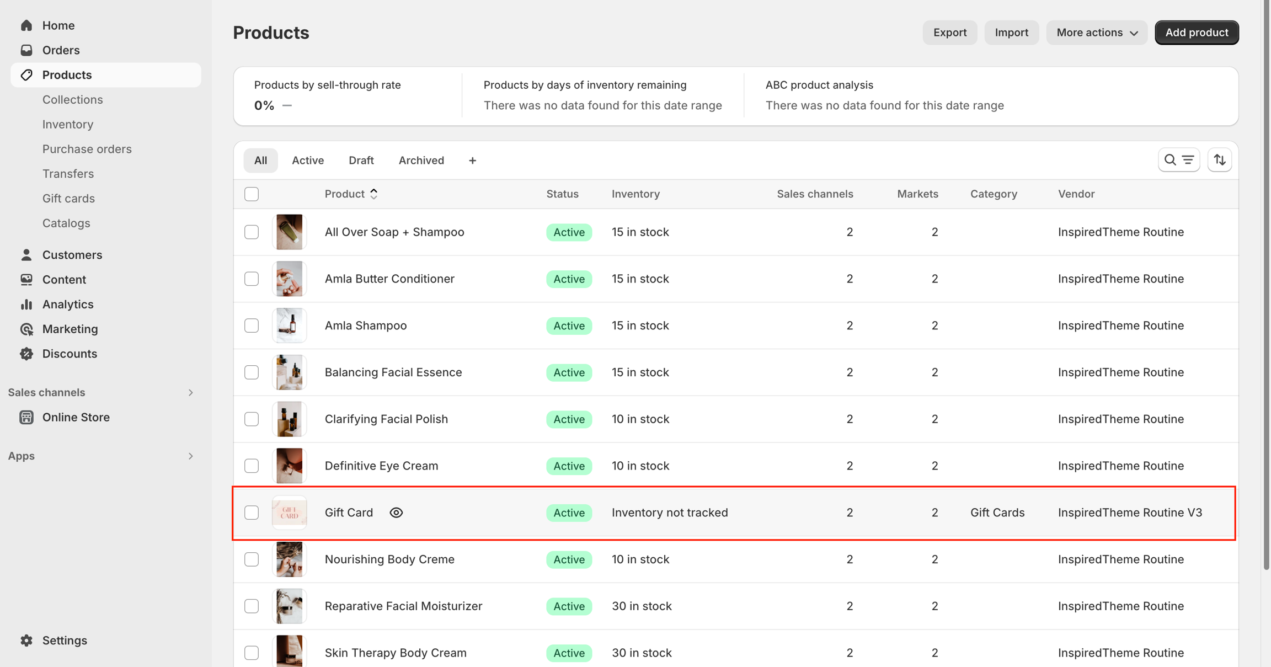
Task: Switch to the Draft tab
Action: click(x=361, y=161)
